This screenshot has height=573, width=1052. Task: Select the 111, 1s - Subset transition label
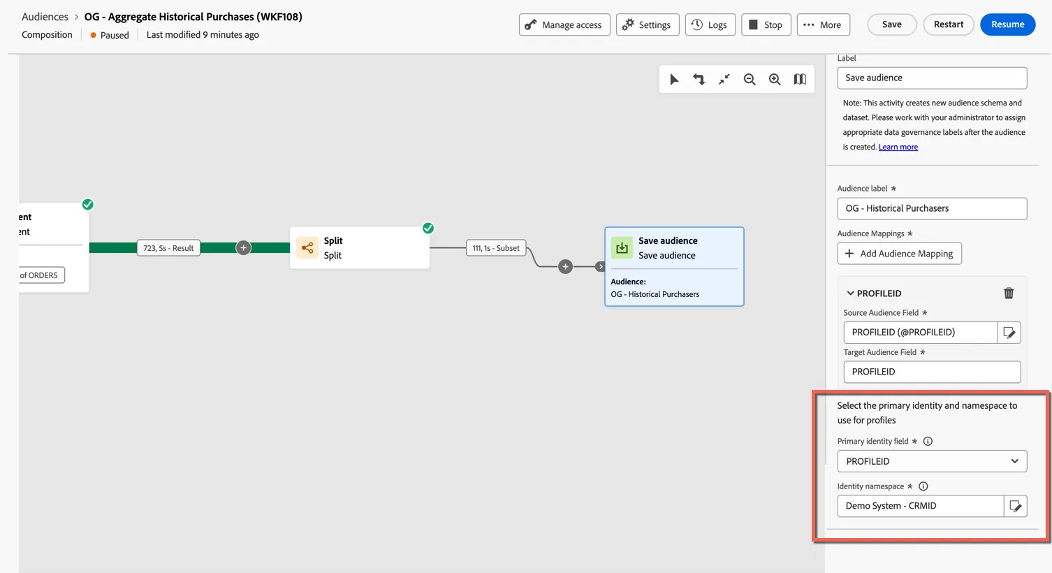pos(496,248)
